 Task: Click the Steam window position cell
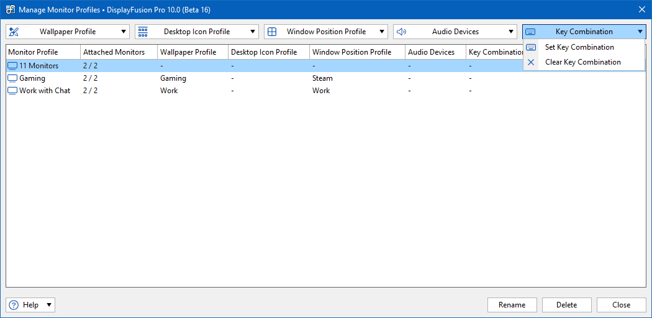coord(323,78)
